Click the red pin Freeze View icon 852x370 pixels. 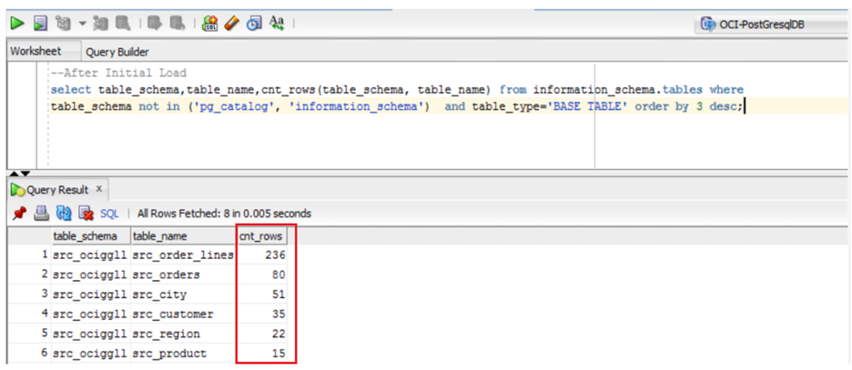pyautogui.click(x=19, y=214)
